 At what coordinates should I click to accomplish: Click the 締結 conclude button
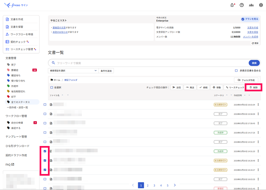[203, 87]
